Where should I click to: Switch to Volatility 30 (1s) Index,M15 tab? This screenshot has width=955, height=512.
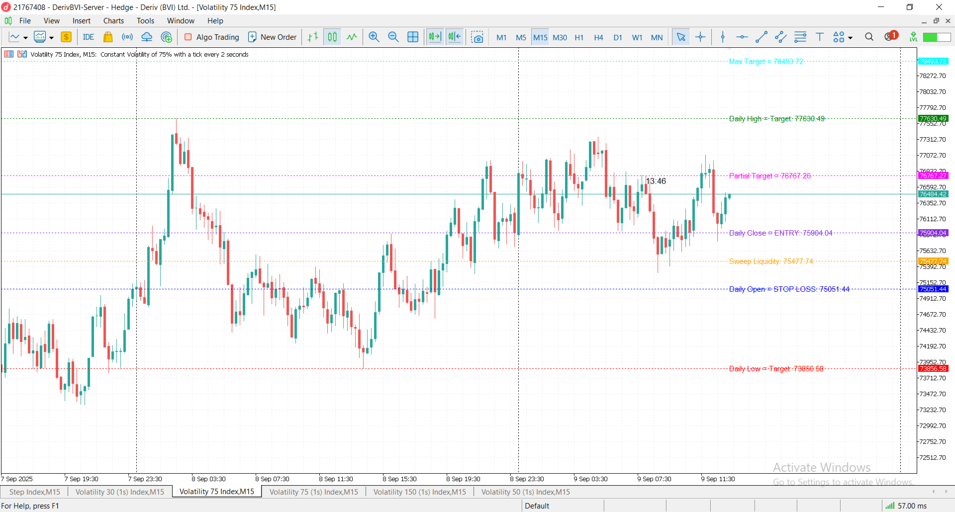point(120,492)
